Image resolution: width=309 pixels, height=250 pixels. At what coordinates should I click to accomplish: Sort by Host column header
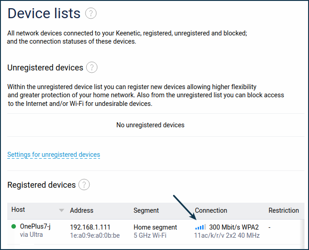point(18,210)
